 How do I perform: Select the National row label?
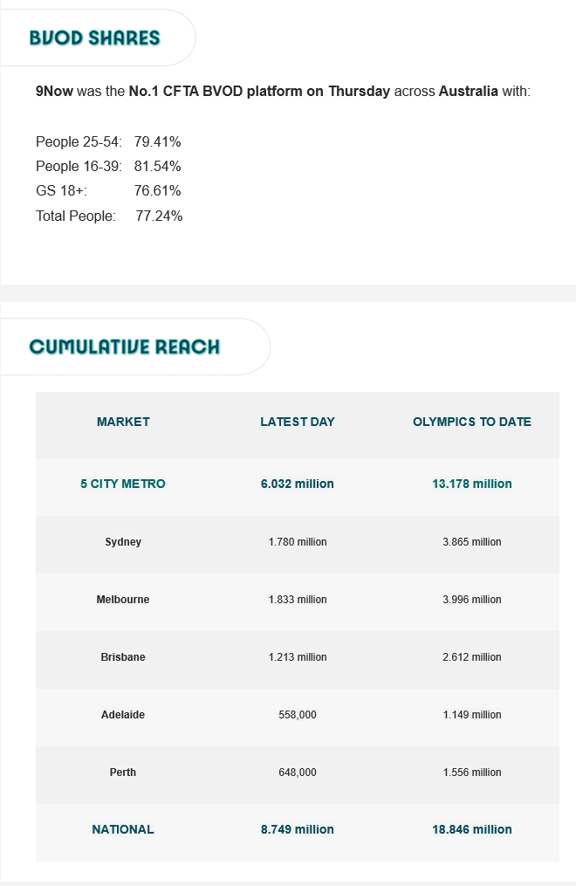click(x=123, y=829)
